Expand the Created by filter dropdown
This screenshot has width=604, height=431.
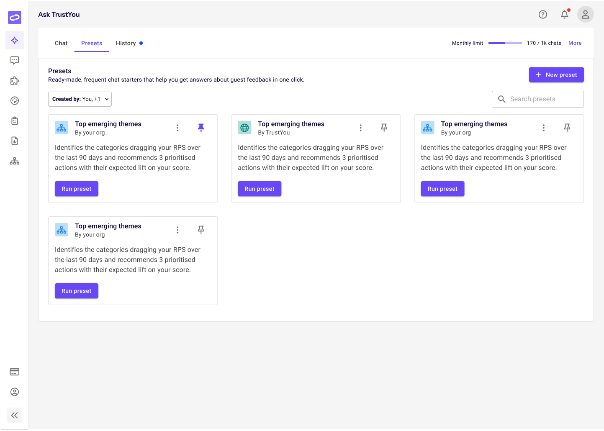coord(80,99)
